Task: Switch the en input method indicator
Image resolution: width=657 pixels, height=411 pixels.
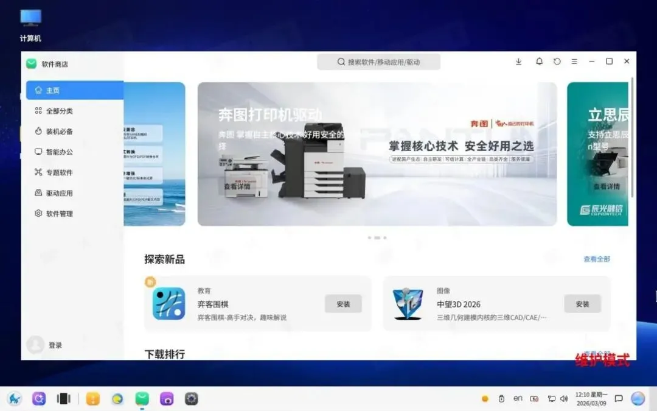Action: click(518, 398)
